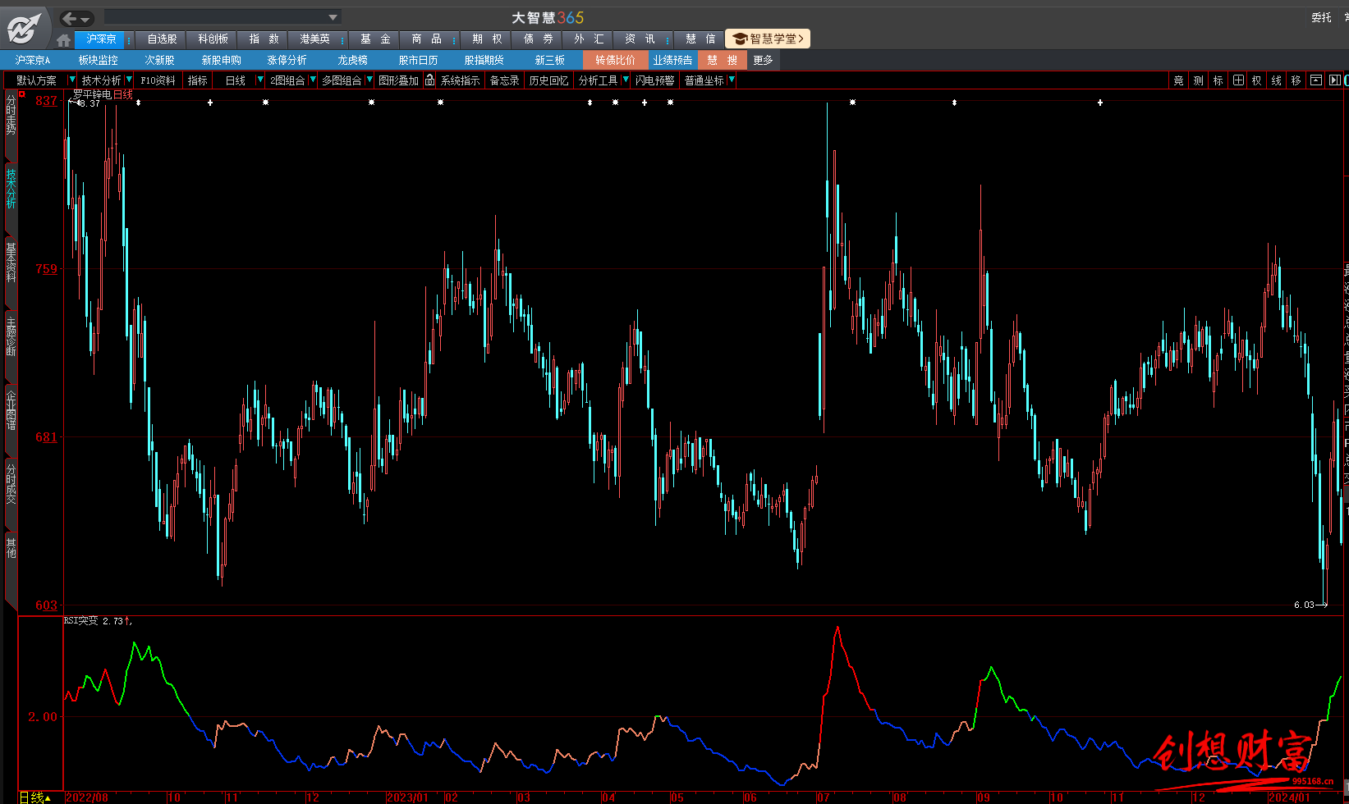The width and height of the screenshot is (1349, 804).
Task: Open the 外汇 tab
Action: tap(589, 39)
